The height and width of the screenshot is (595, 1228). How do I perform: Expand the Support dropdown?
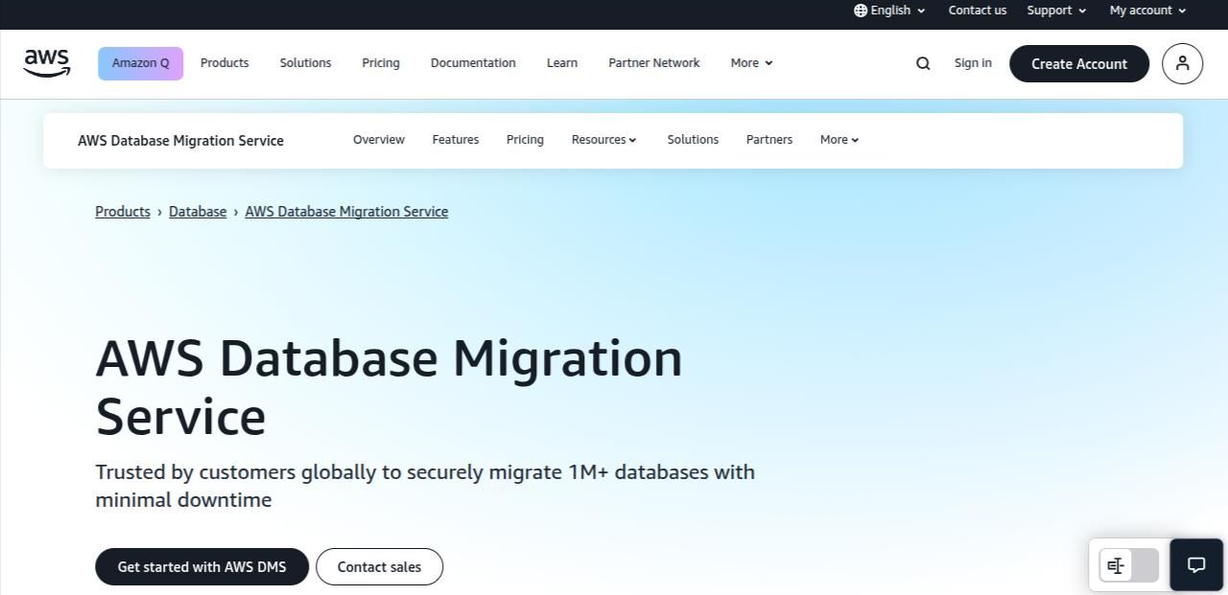point(1056,11)
